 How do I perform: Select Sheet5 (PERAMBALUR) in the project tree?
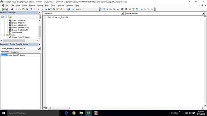point(20,28)
